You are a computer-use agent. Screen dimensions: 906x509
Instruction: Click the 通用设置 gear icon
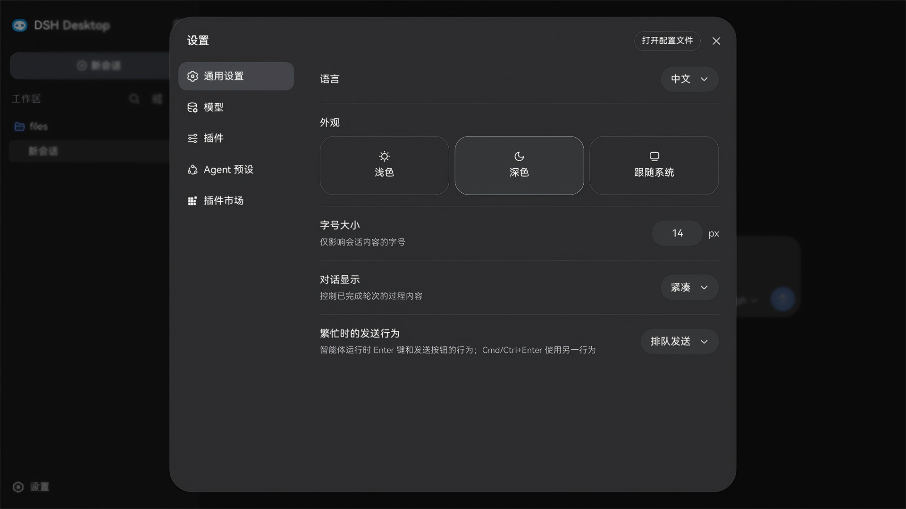tap(193, 76)
